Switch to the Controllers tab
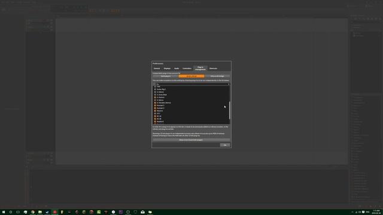 tap(187, 69)
